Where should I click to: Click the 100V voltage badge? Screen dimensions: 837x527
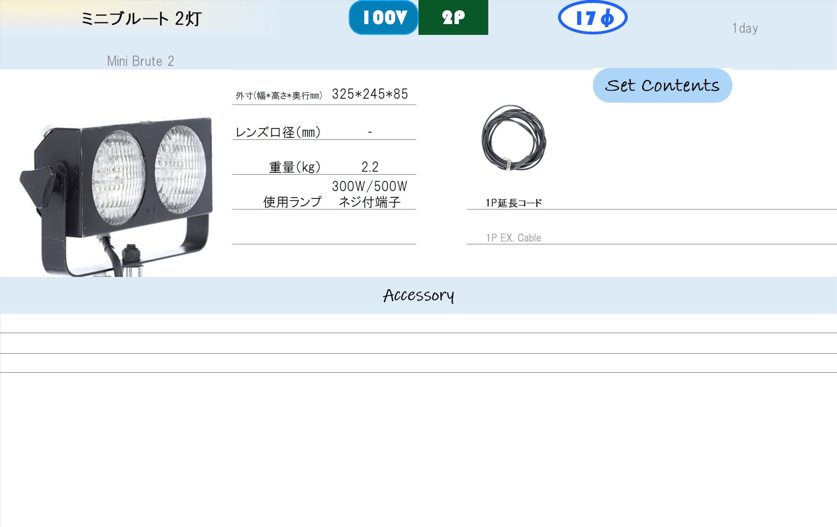point(384,17)
